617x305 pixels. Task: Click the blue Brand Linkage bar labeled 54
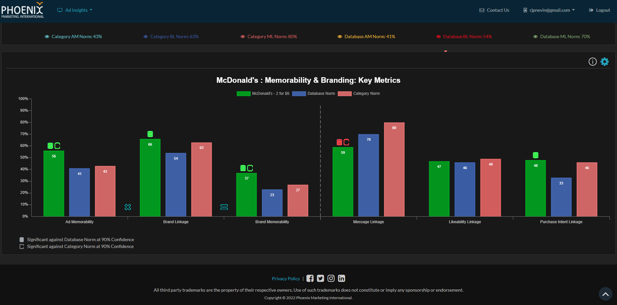176,185
